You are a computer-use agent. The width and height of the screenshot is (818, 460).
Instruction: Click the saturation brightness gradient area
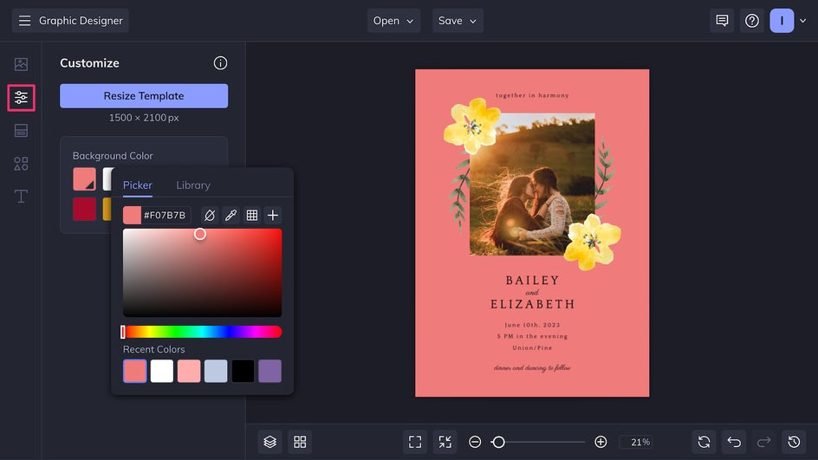click(x=203, y=273)
